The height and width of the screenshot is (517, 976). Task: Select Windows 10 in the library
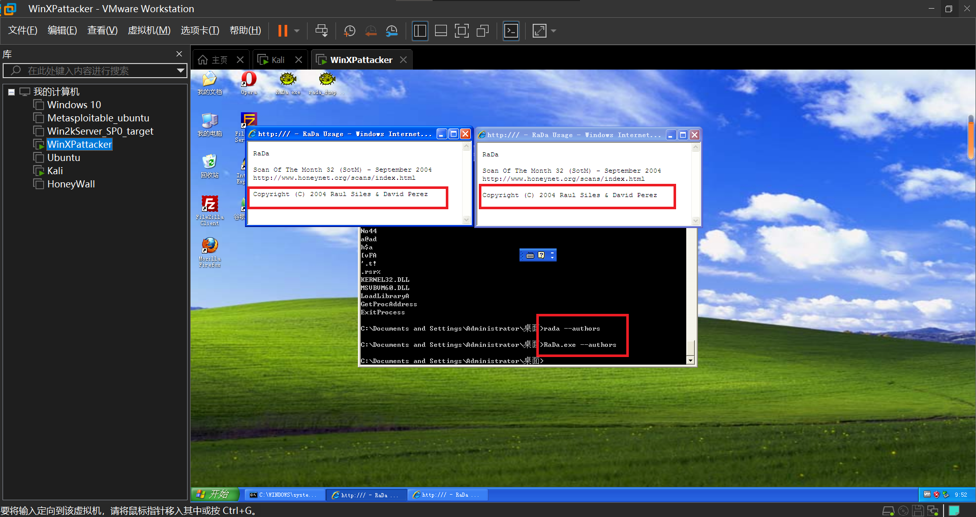tap(74, 105)
